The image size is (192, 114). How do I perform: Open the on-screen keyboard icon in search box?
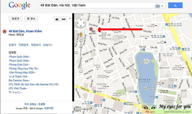coord(157,6)
